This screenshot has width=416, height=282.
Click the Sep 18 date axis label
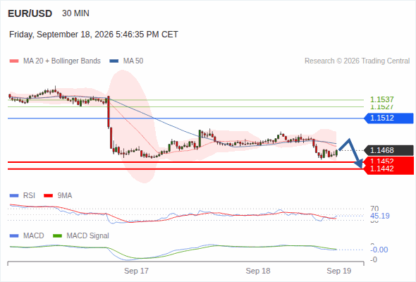tap(258, 271)
